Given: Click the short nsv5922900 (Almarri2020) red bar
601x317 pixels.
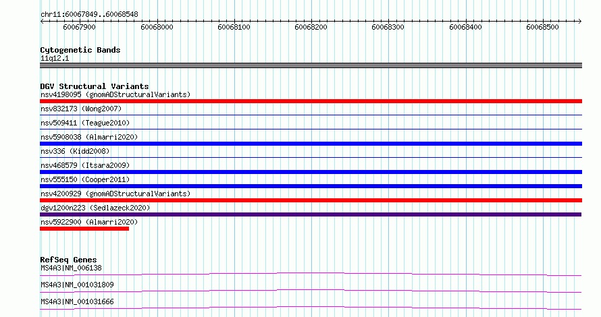Looking at the screenshot, I should (x=84, y=229).
